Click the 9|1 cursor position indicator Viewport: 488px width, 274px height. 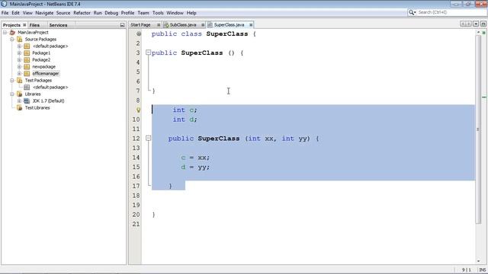tap(466, 270)
